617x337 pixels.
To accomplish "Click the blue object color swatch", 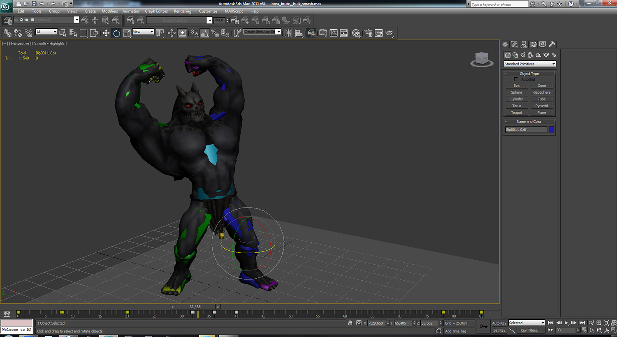I will click(551, 129).
